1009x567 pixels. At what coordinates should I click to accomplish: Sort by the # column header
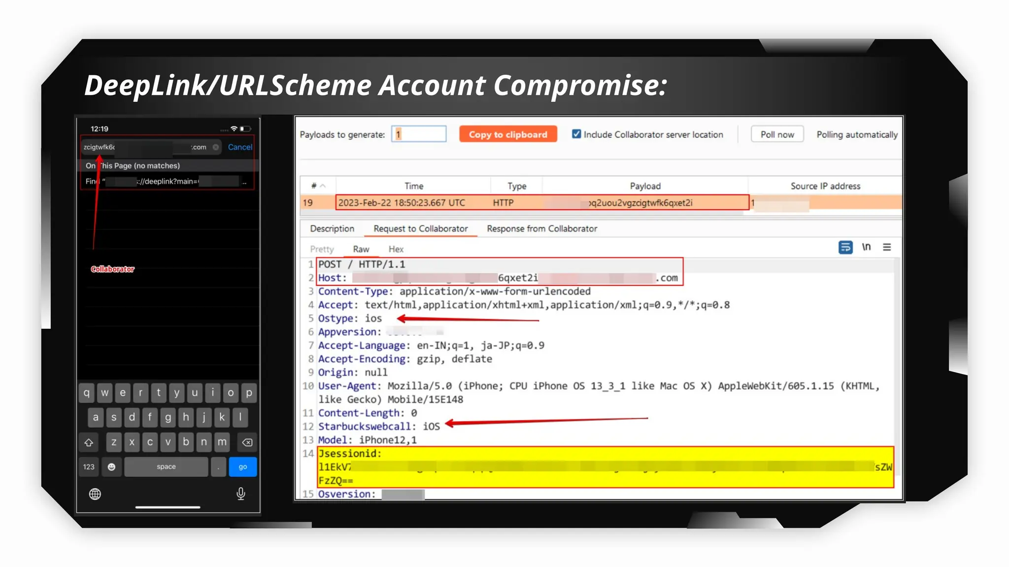tap(318, 186)
